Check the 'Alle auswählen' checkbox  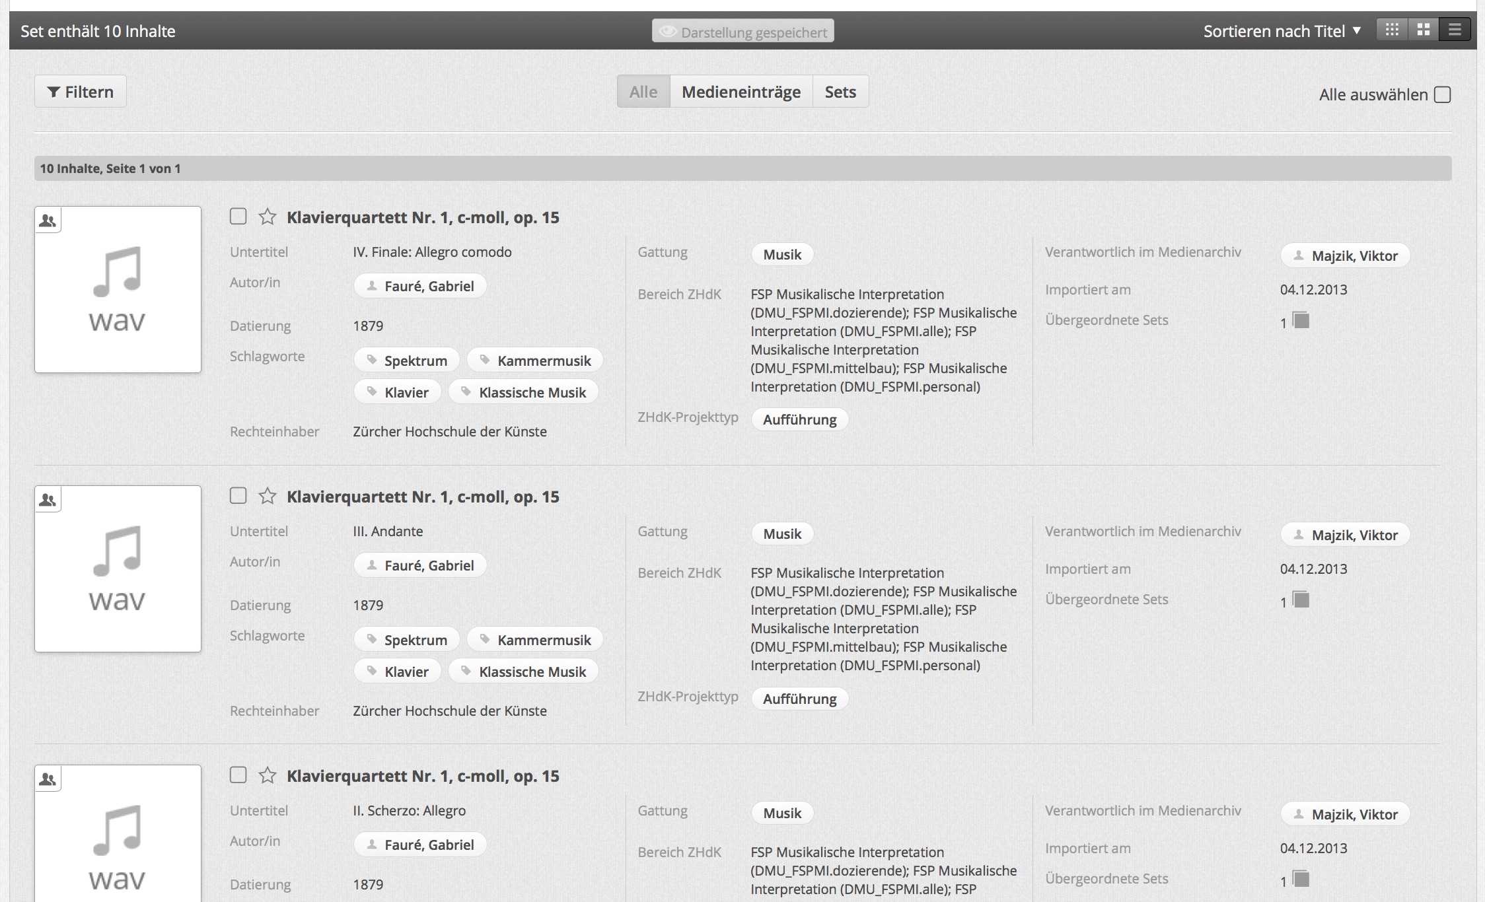pyautogui.click(x=1443, y=95)
